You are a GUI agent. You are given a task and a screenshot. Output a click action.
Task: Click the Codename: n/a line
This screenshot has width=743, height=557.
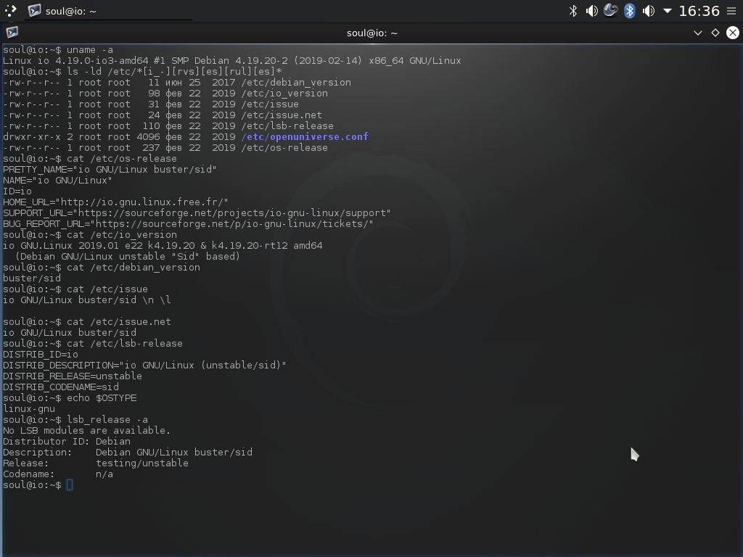point(58,474)
